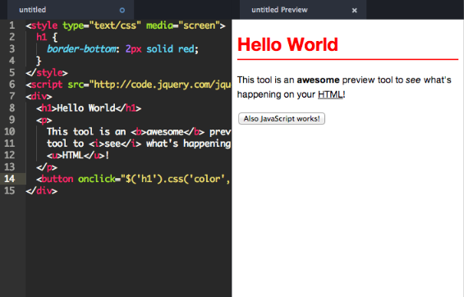Select the untitled Preview tab
The image size is (464, 297).
[303, 10]
